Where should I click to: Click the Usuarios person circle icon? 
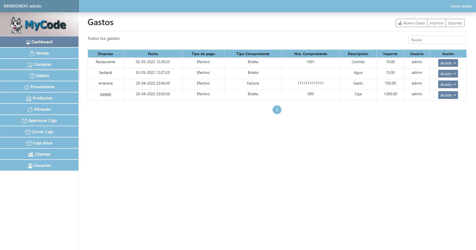click(x=30, y=166)
